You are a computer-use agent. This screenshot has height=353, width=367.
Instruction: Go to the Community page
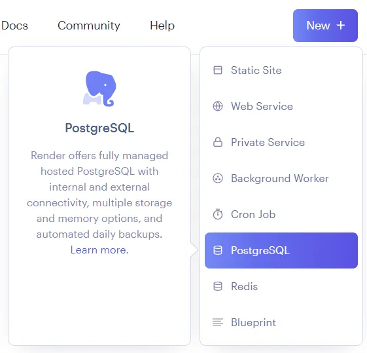tap(89, 26)
